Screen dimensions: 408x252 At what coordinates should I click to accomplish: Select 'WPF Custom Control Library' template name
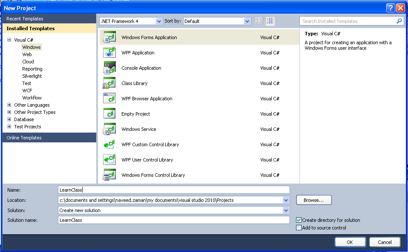coord(150,144)
